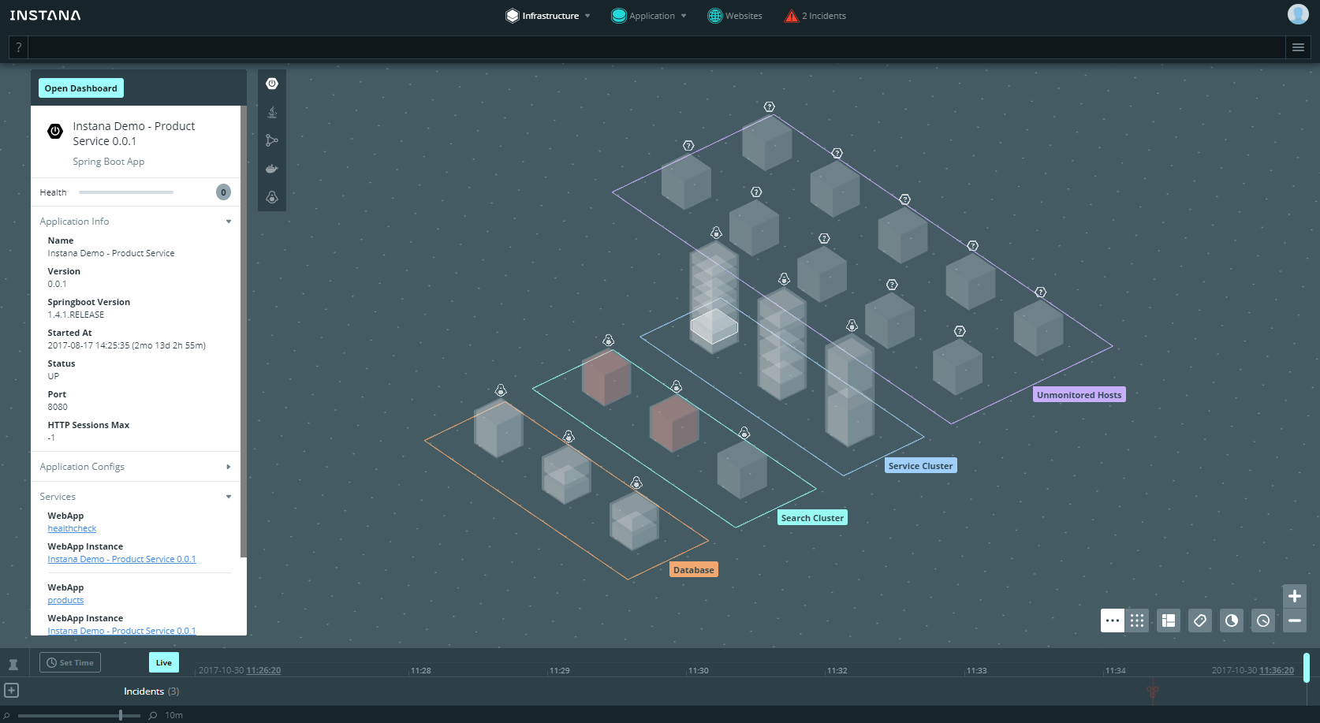Image resolution: width=1320 pixels, height=723 pixels.
Task: Click the Springboot Version value 1.4.1.RELEASE
Action: point(76,315)
